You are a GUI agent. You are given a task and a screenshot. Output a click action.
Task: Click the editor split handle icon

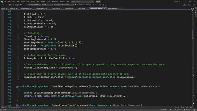coord(193,11)
